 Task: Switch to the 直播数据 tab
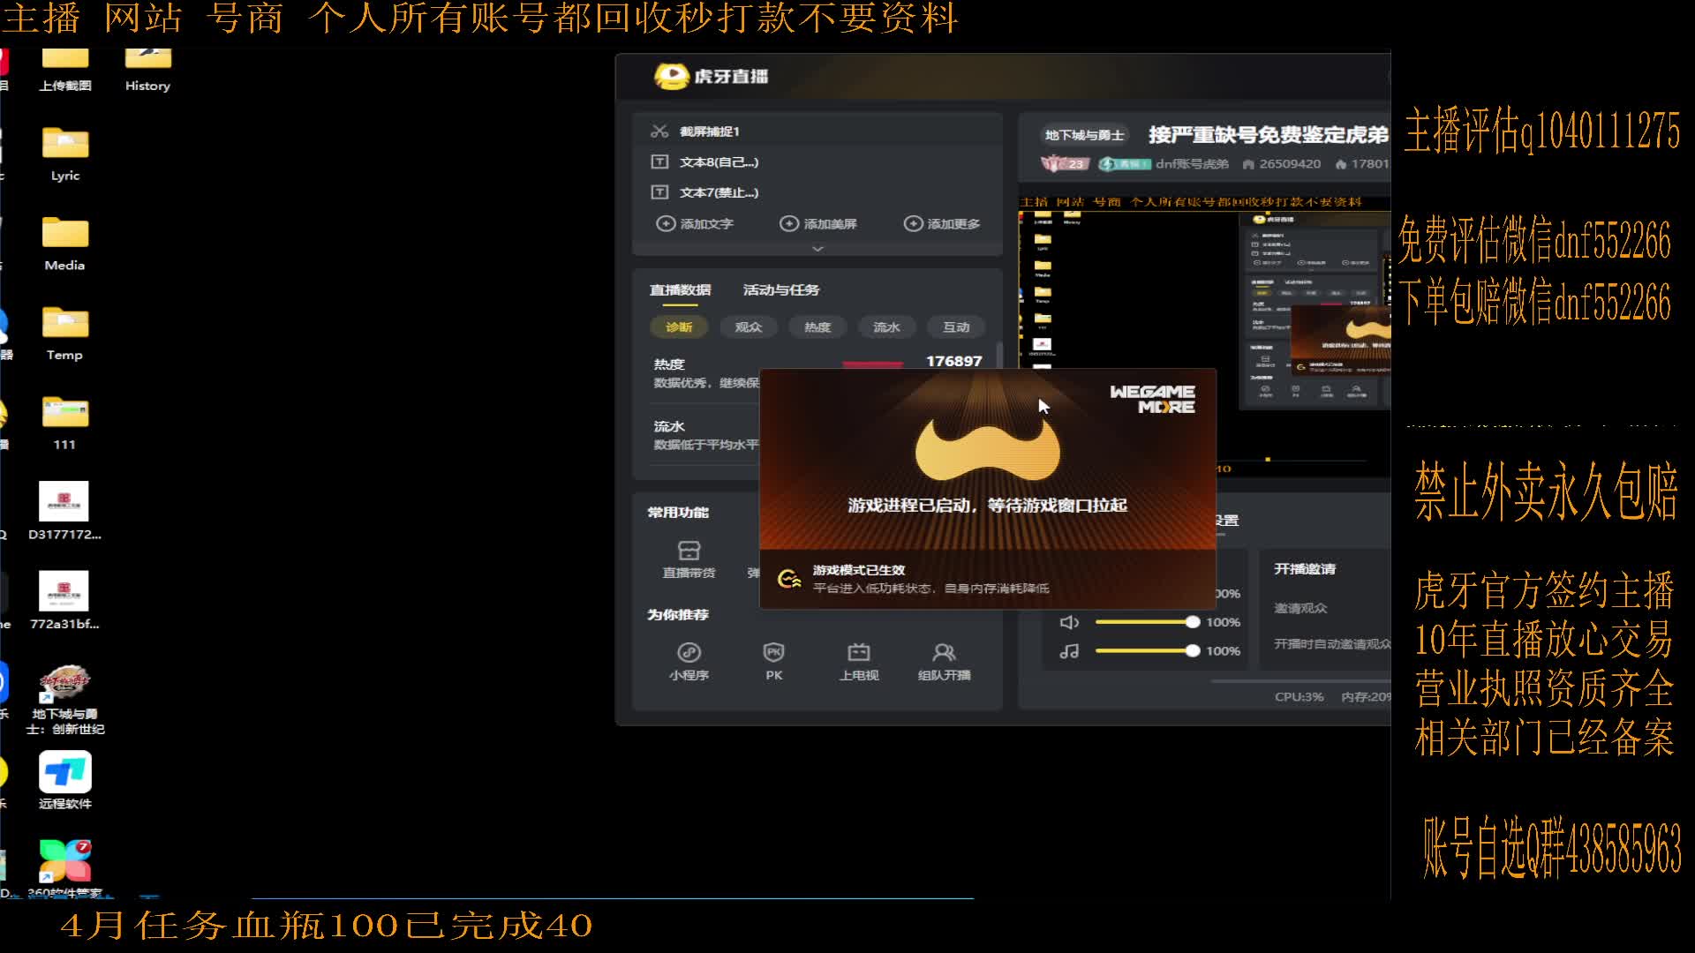click(680, 290)
